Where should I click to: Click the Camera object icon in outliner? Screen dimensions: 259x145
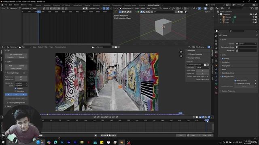tap(224, 17)
